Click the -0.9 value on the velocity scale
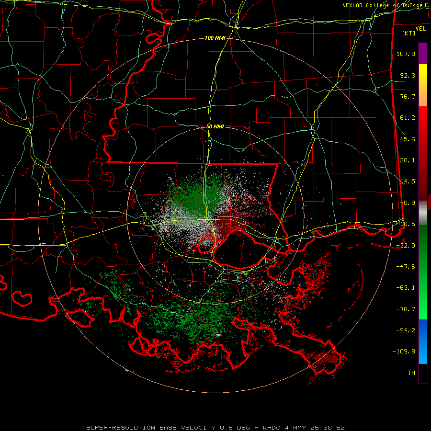The image size is (431, 431). click(408, 203)
